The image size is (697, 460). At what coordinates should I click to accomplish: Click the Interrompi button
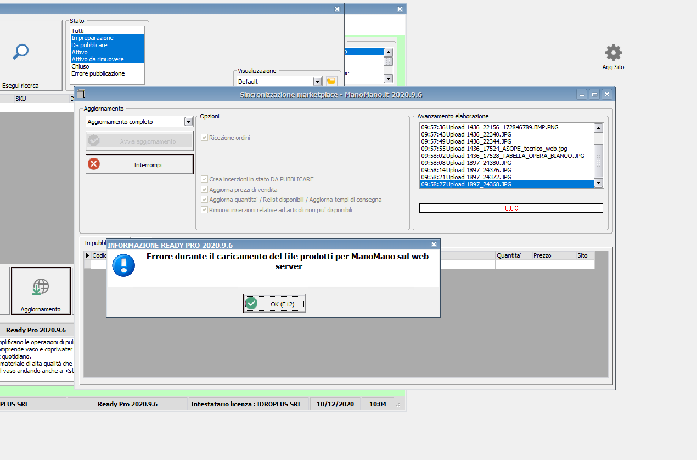[139, 164]
